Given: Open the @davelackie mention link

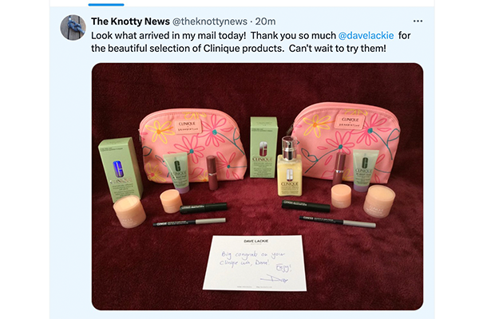Looking at the screenshot, I should [366, 35].
